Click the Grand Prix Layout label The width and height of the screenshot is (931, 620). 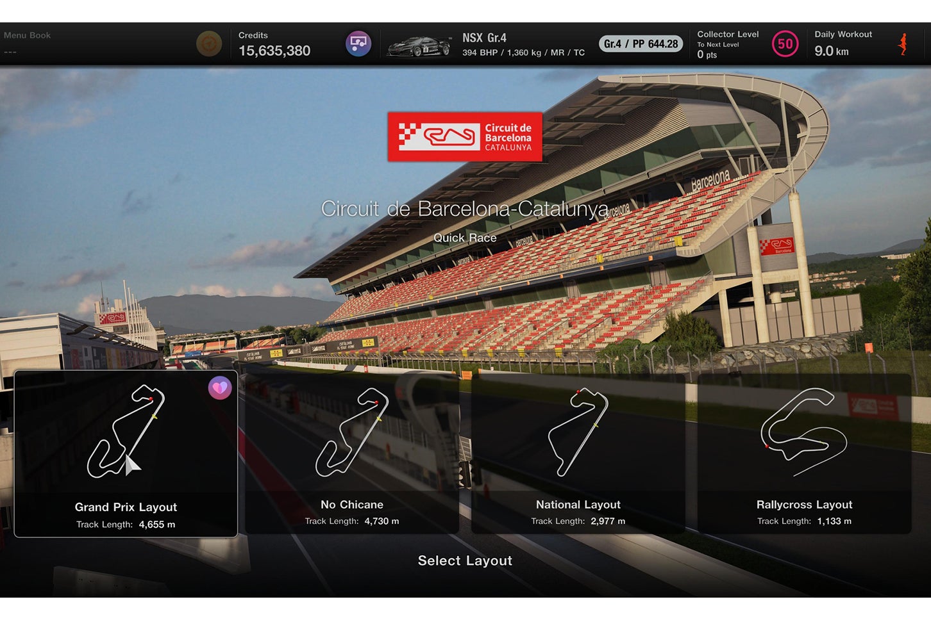pyautogui.click(x=126, y=507)
